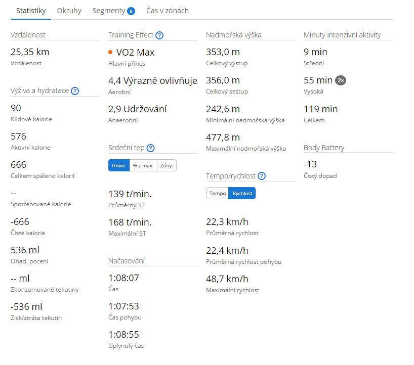The height and width of the screenshot is (365, 414).
Task: Select the Rychlost speed toggle
Action: point(242,193)
